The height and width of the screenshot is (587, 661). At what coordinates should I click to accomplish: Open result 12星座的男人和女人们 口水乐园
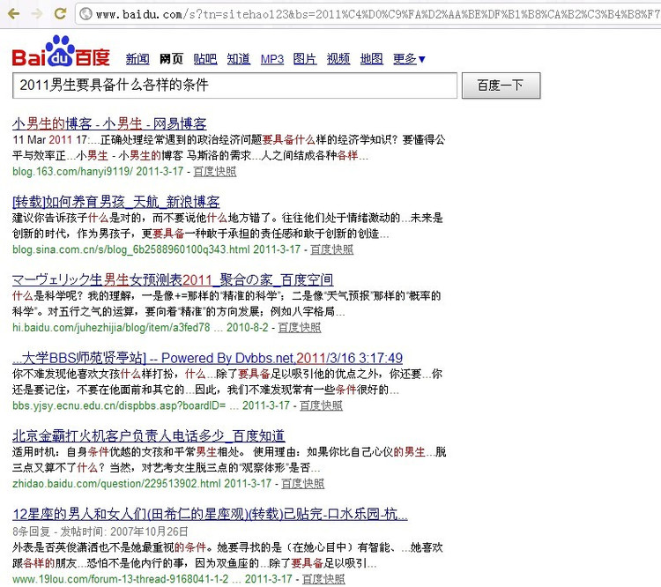click(x=210, y=514)
